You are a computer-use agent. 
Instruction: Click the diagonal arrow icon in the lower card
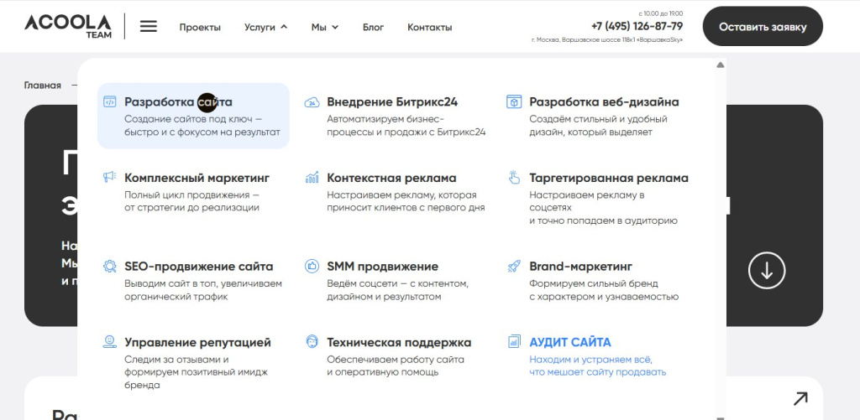[x=800, y=399]
